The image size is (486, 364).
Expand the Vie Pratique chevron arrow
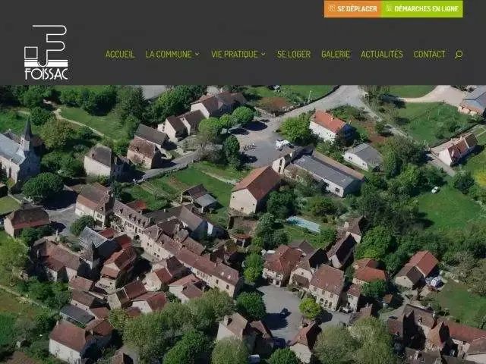tap(264, 55)
